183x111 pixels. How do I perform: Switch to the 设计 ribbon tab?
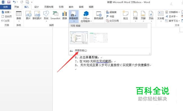37,7
